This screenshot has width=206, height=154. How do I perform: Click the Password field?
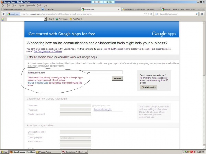[76, 110]
